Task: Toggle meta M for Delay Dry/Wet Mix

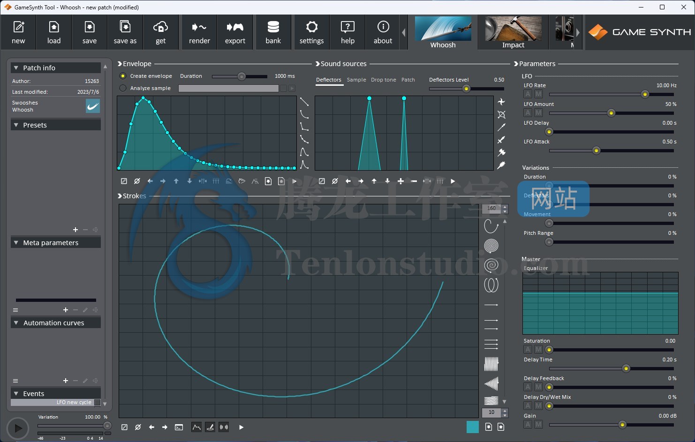Action: 538,406
